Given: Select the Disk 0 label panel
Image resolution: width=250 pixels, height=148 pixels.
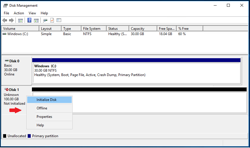Looking at the screenshot, I should (x=17, y=71).
